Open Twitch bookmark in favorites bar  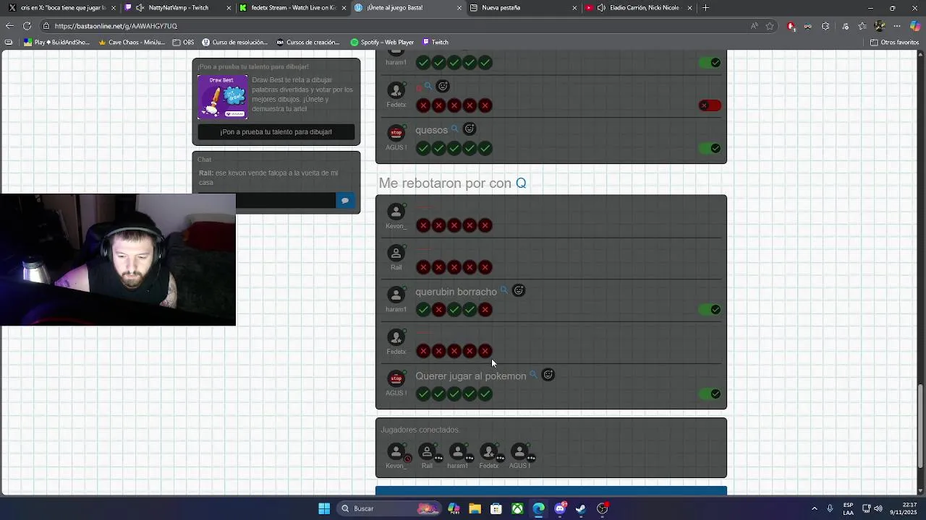pos(435,42)
